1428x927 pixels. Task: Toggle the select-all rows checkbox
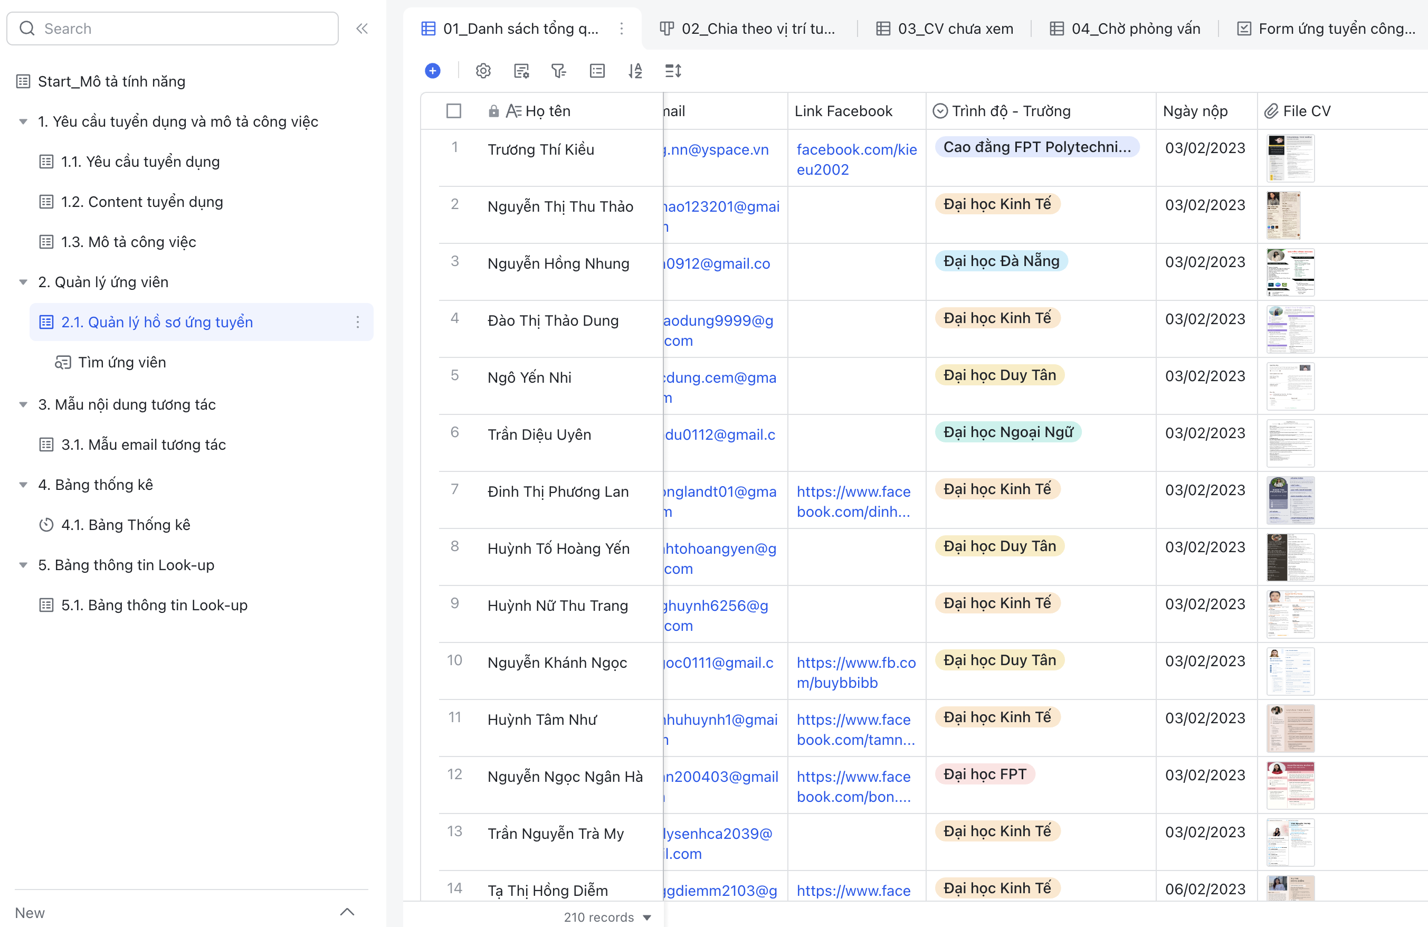pyautogui.click(x=454, y=110)
